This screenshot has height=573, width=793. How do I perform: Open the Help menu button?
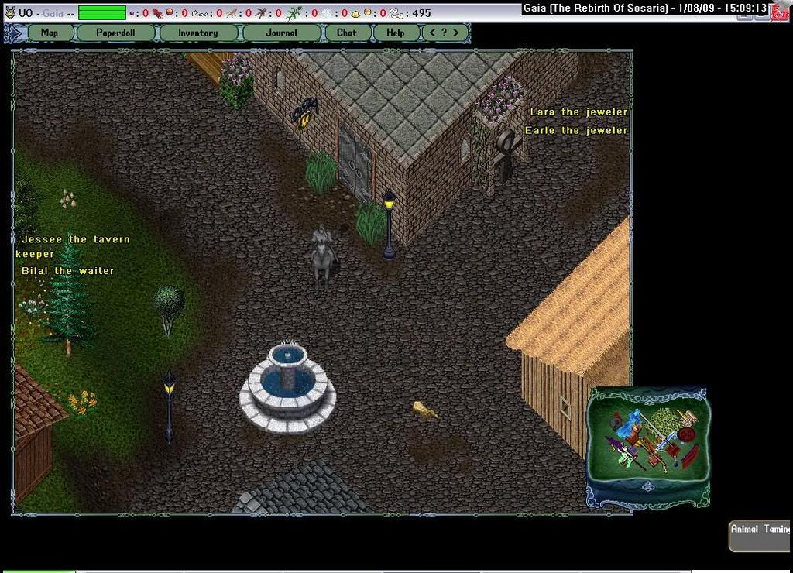click(x=396, y=33)
